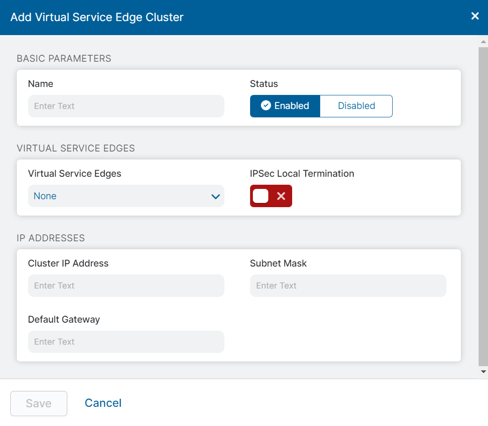The image size is (488, 426).
Task: Select None in Virtual Service Edges selector
Action: click(45, 196)
